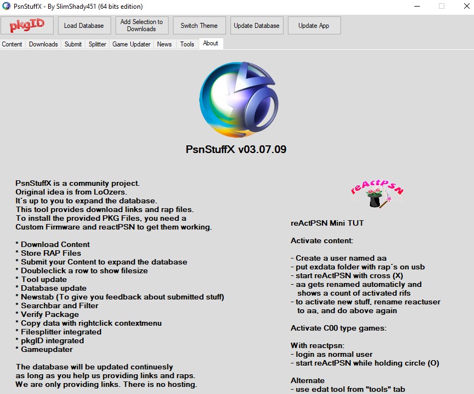Click '* Gameupdater' feature line

coord(44,349)
